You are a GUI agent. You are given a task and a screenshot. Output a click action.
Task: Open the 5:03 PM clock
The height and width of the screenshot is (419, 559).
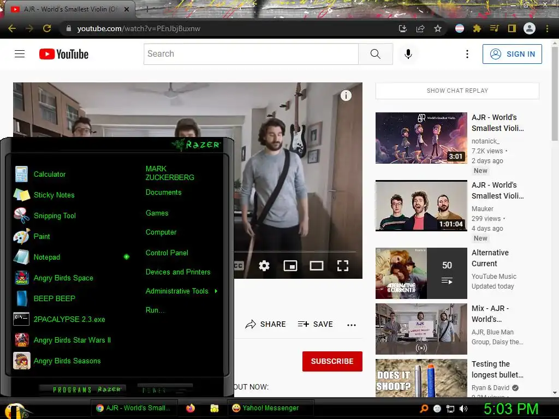click(510, 409)
